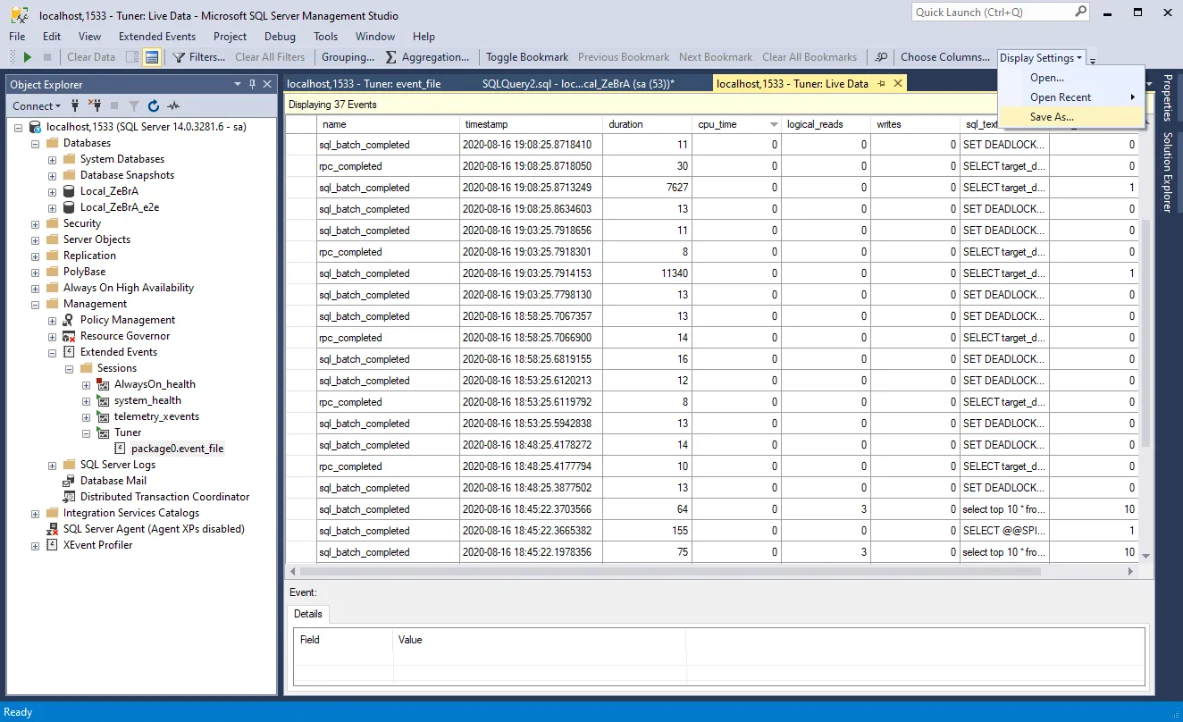Select Local_ZeBrA database icon

coord(69,191)
